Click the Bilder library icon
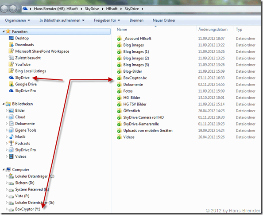Viewport: 263px width, 215px height. click(11, 110)
